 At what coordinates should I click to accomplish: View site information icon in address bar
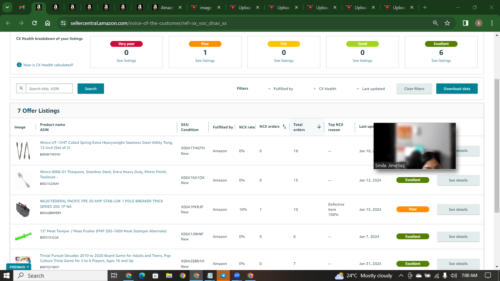click(63, 23)
